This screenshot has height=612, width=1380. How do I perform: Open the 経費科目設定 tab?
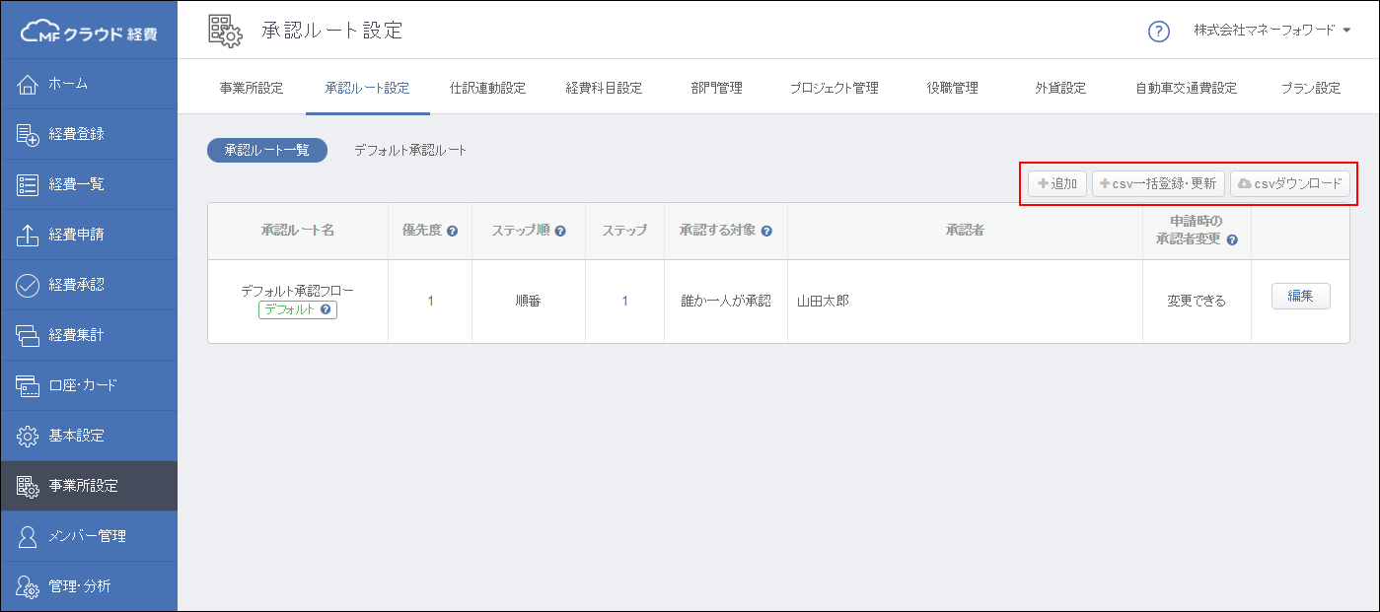604,88
